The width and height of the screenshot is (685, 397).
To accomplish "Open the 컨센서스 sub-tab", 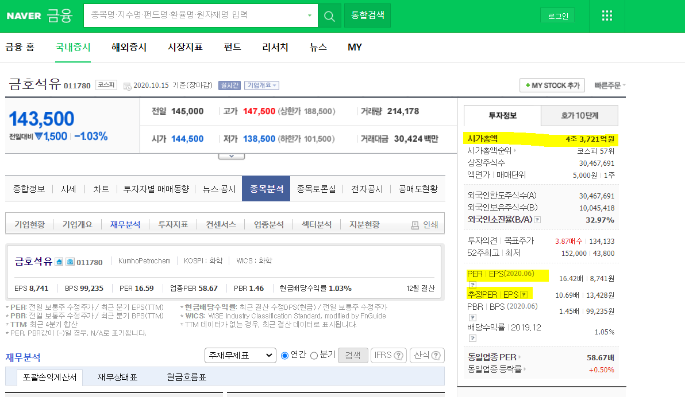I will coord(221,225).
